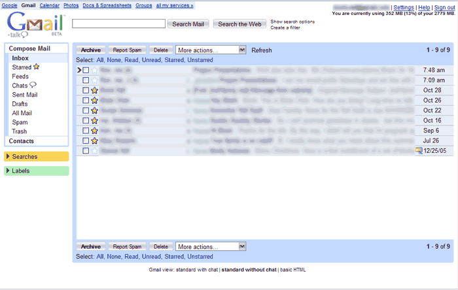The height and width of the screenshot is (290, 458).
Task: Open the Trash folder
Action: click(x=19, y=131)
